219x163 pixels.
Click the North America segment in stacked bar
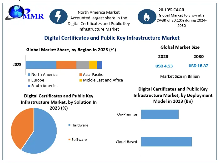[41, 65]
